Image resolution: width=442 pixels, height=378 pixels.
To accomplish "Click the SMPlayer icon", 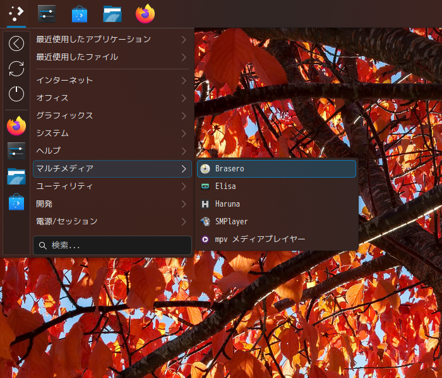I will pyautogui.click(x=205, y=222).
